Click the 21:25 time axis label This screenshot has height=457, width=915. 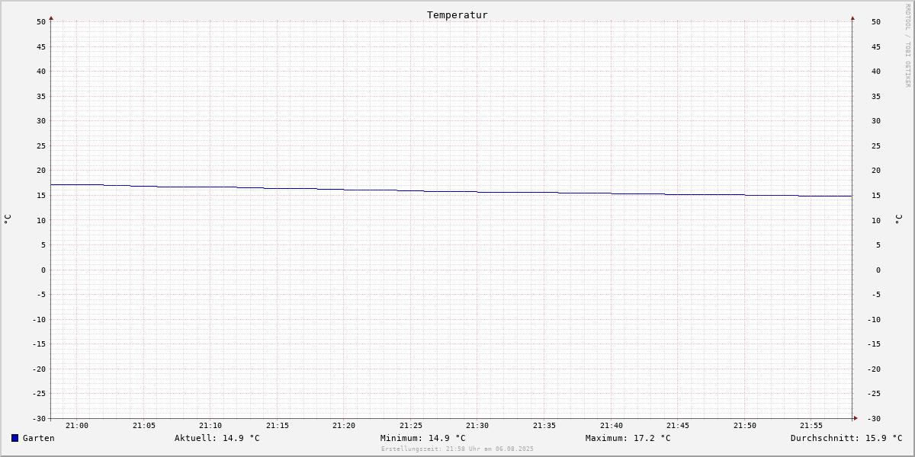coord(411,426)
